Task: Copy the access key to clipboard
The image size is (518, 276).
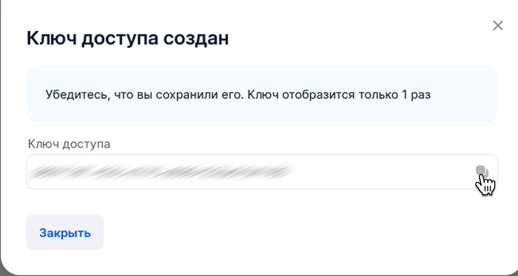Action: (482, 171)
